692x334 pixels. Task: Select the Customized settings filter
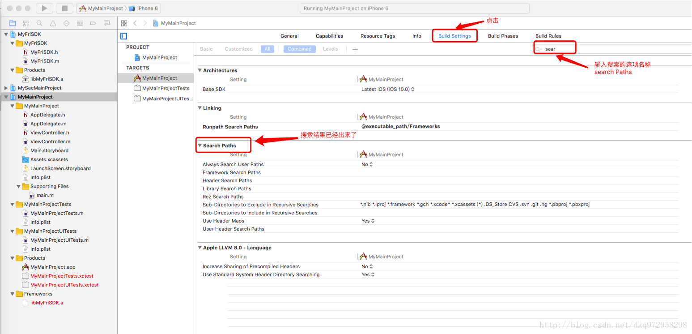tap(239, 49)
